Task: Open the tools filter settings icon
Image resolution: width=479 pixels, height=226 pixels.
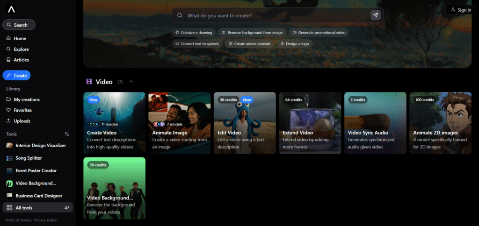Action: click(x=66, y=134)
